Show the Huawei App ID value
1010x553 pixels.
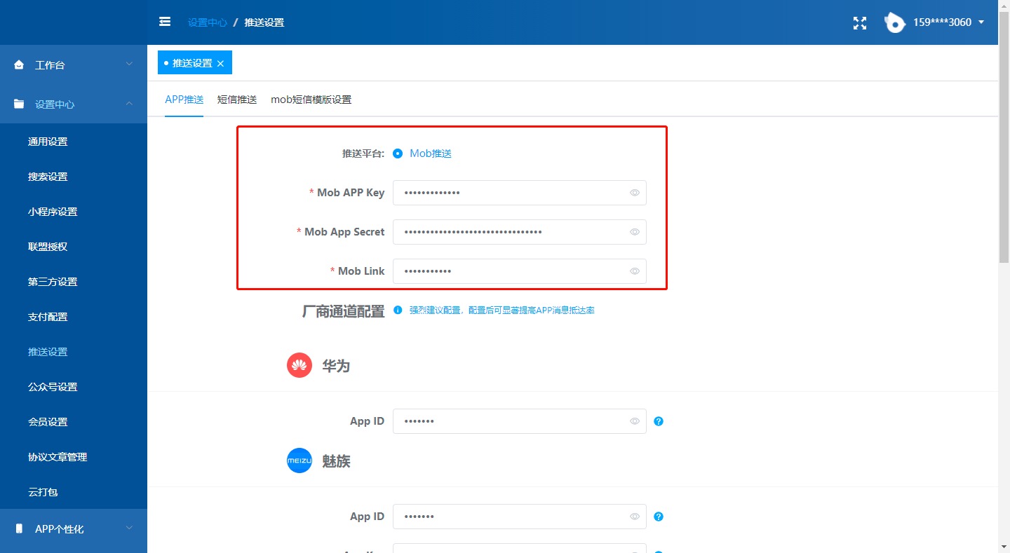pyautogui.click(x=635, y=421)
